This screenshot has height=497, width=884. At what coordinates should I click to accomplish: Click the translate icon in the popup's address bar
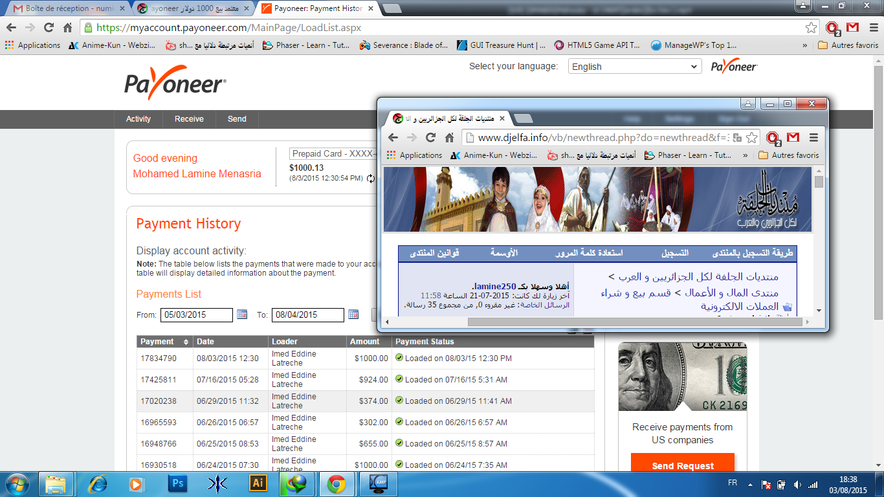click(x=737, y=138)
